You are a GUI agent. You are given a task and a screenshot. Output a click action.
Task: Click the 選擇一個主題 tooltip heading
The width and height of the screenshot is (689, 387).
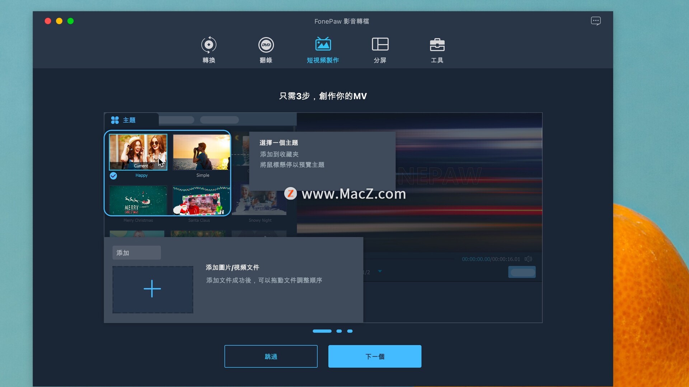coord(279,143)
